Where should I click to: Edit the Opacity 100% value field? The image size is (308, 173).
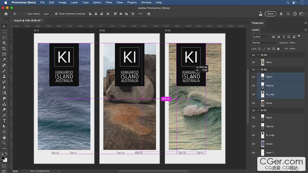click(x=292, y=43)
